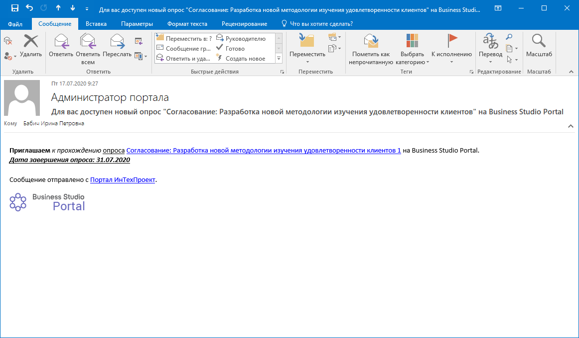This screenshot has width=579, height=338.
Task: Choose the Руководителю quick step
Action: click(x=241, y=39)
